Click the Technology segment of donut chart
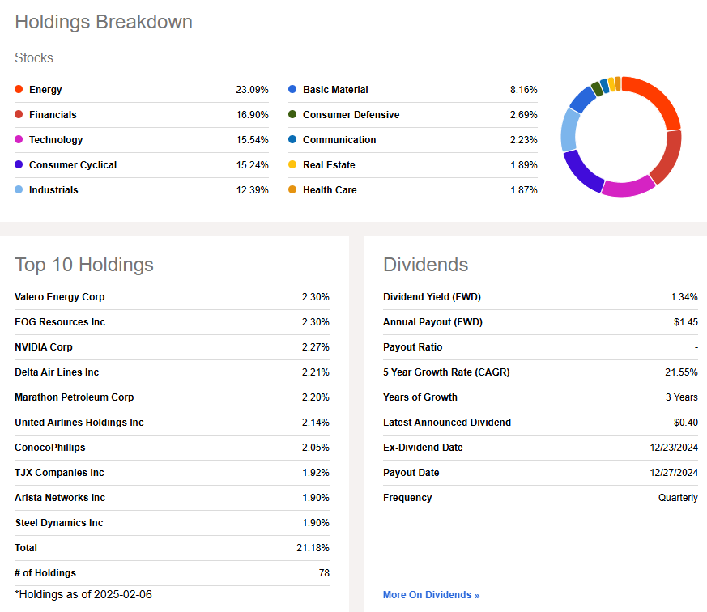This screenshot has width=707, height=612. click(628, 187)
